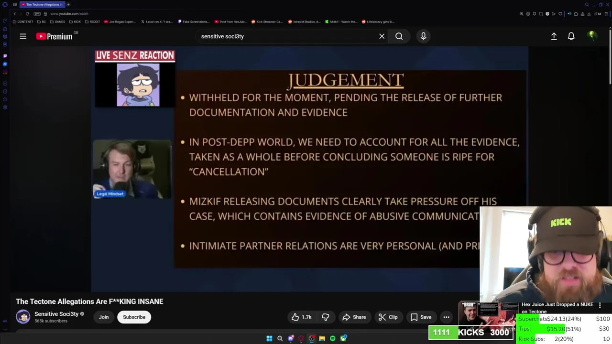Open the REDDIT bookmarks folder
This screenshot has width=612, height=344.
[x=92, y=21]
